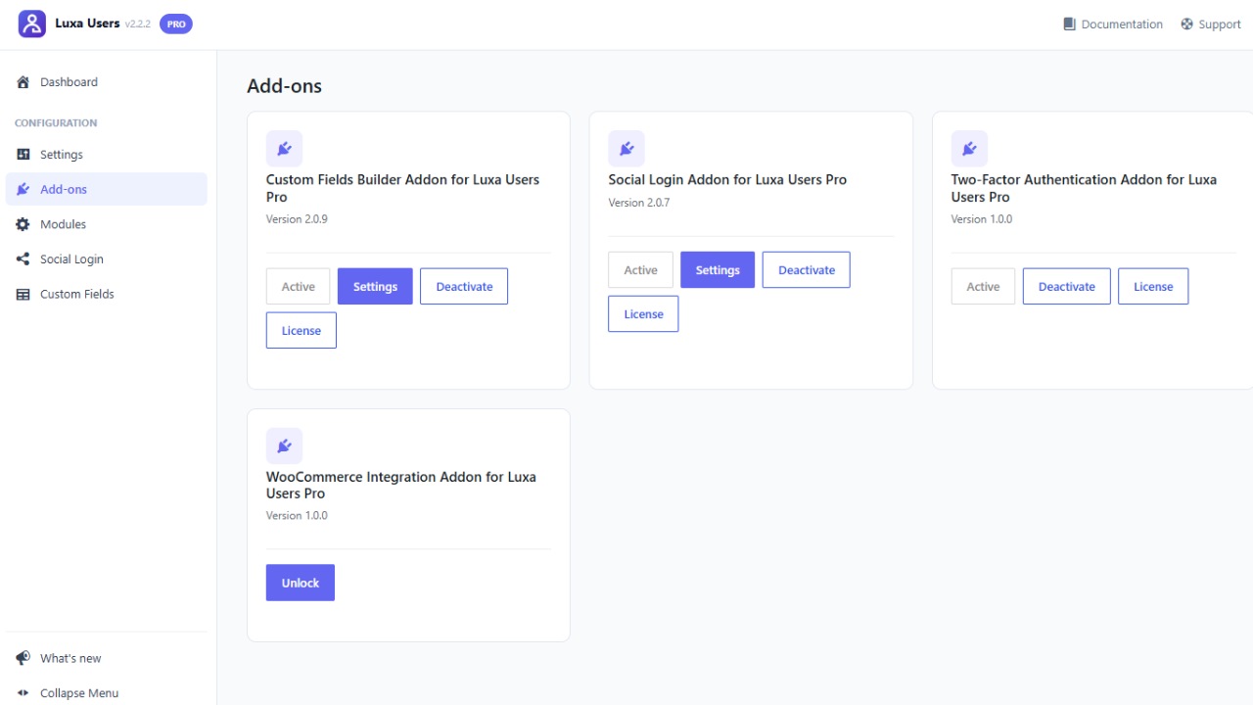Click the Two-Factor Authentication Addon title
Screen dimensions: 1253x705
(1084, 188)
